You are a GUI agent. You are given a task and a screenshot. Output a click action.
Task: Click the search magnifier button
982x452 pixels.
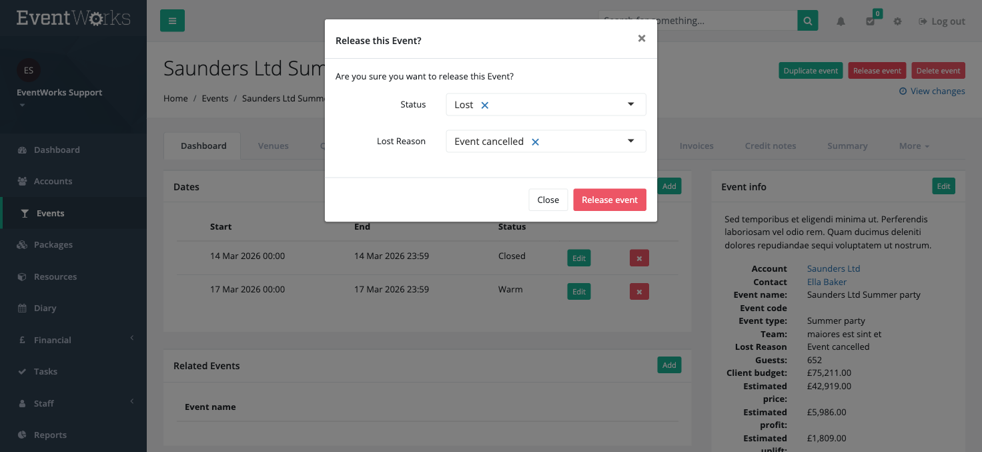pyautogui.click(x=807, y=21)
